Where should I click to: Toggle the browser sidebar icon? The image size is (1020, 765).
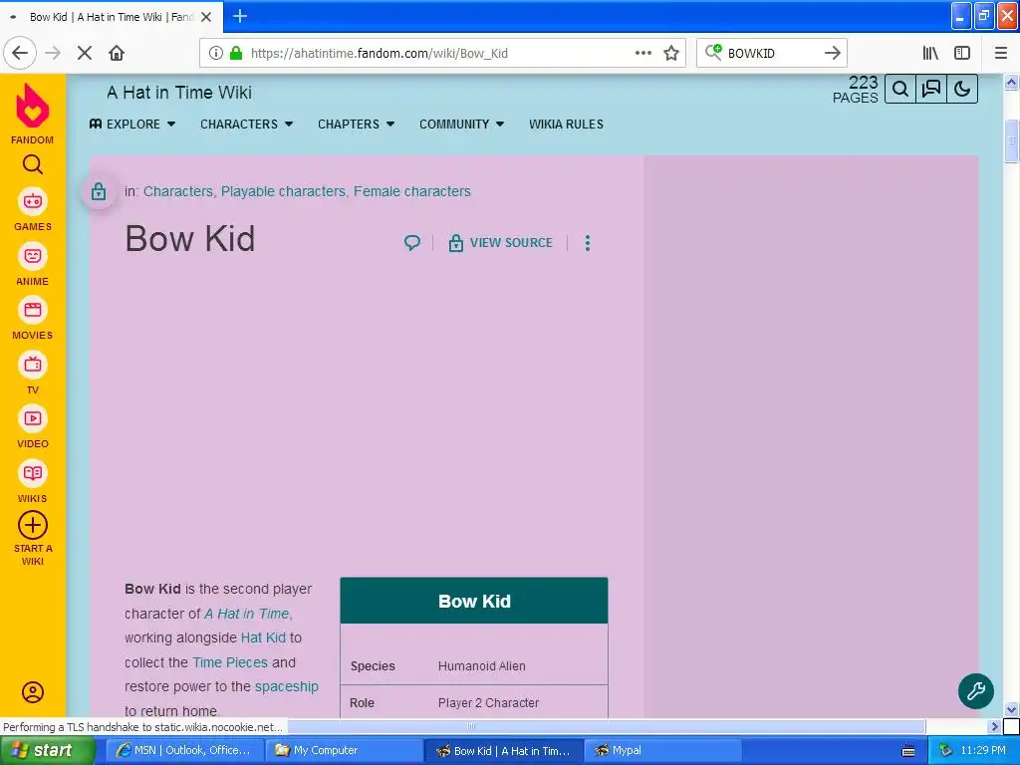tap(962, 54)
